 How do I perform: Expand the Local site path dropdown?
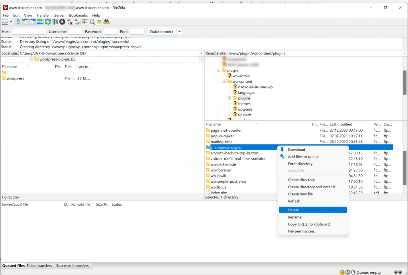click(201, 53)
